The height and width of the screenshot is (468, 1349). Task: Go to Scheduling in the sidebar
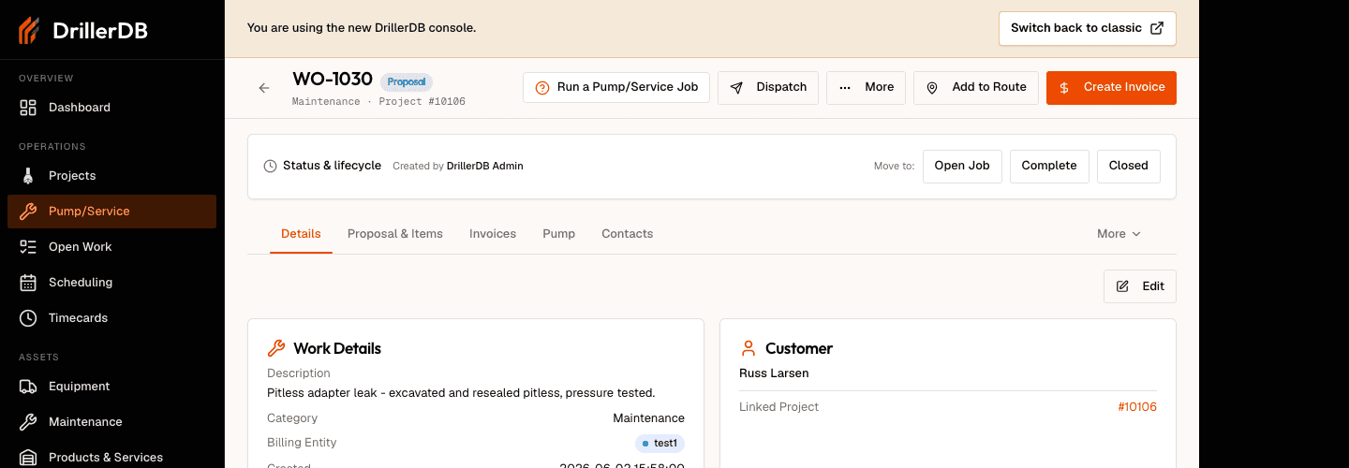coord(111,283)
